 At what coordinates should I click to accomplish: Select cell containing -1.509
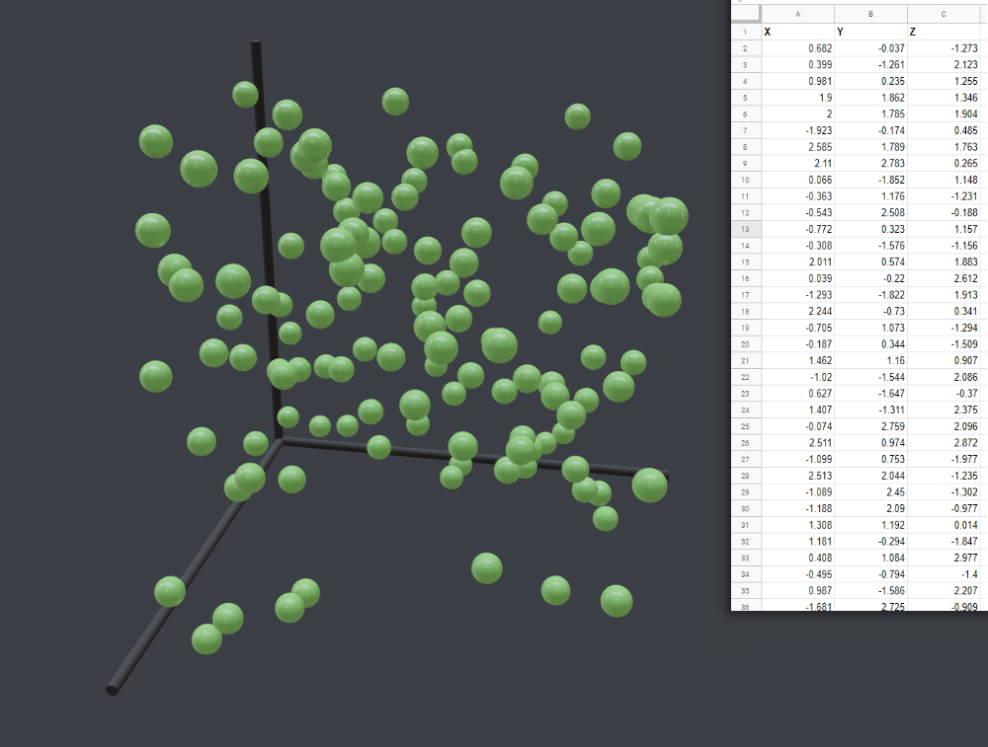click(x=944, y=344)
